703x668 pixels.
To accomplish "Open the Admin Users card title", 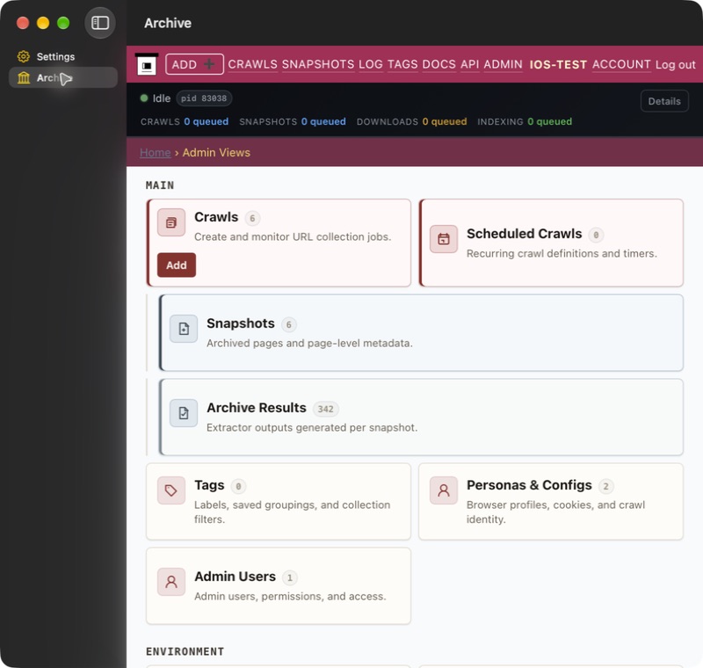I will [x=235, y=577].
